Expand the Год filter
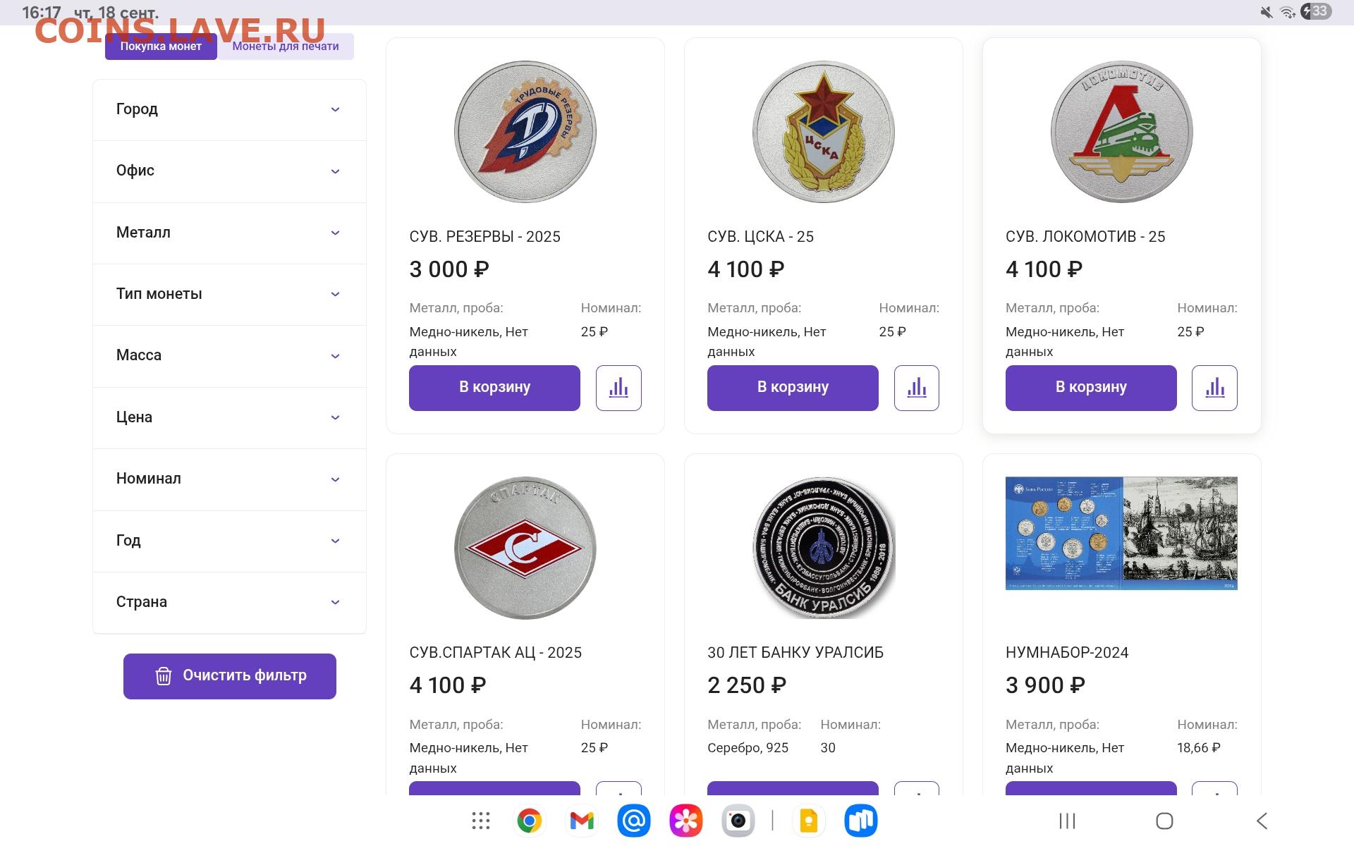 click(x=229, y=541)
